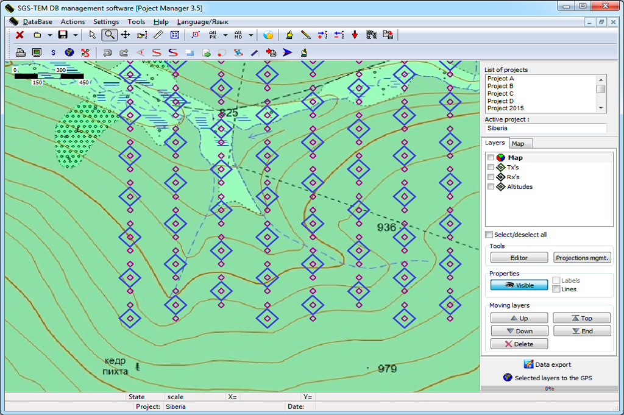Image resolution: width=624 pixels, height=415 pixels.
Task: Choose Project C in the projects list
Action: [x=500, y=93]
